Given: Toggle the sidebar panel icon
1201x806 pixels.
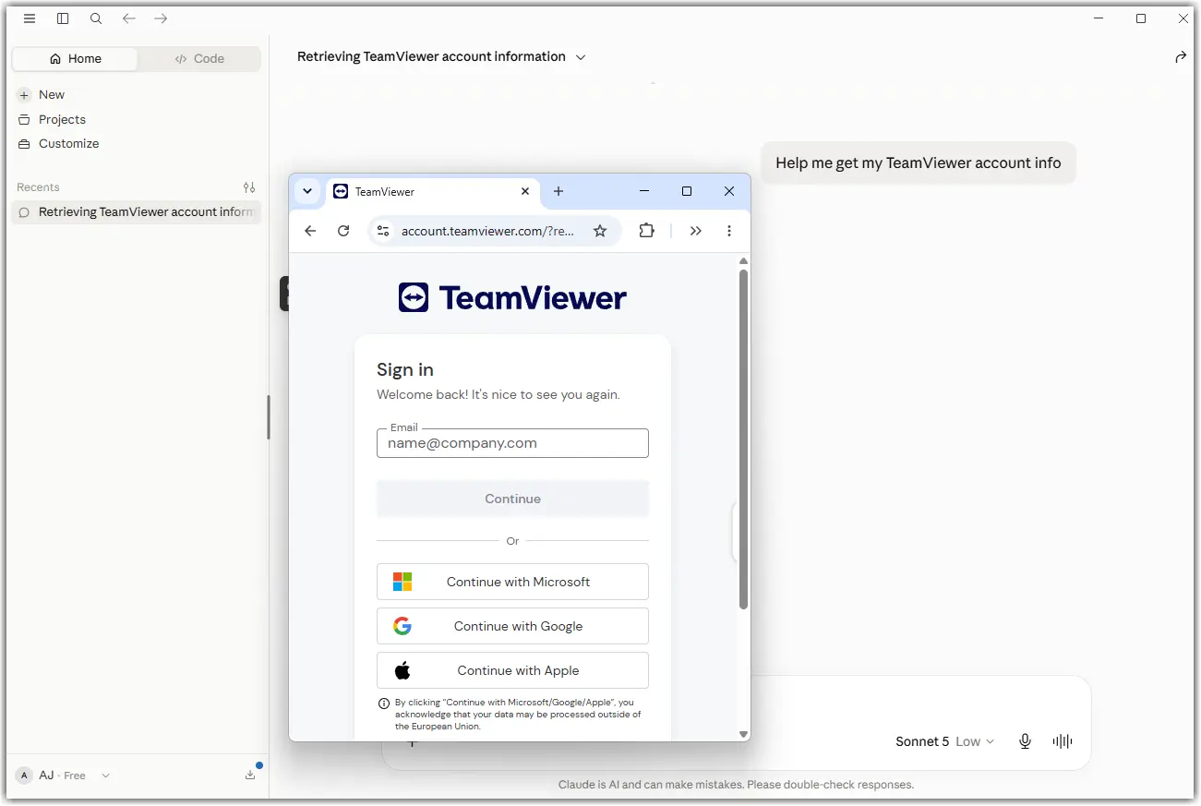Looking at the screenshot, I should tap(63, 18).
